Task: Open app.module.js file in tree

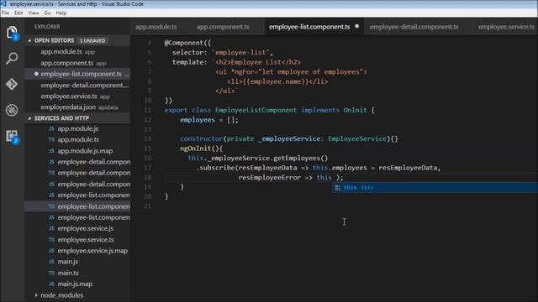Action: (x=77, y=128)
